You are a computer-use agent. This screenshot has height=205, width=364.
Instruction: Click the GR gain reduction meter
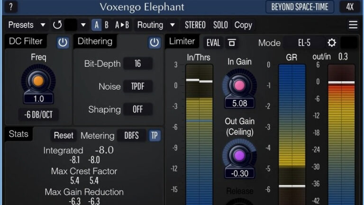pos(292,134)
